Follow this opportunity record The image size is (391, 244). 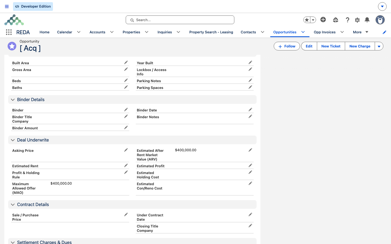pos(287,46)
